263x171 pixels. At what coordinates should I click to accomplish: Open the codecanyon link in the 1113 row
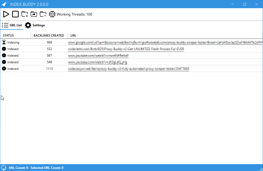[x=129, y=69]
